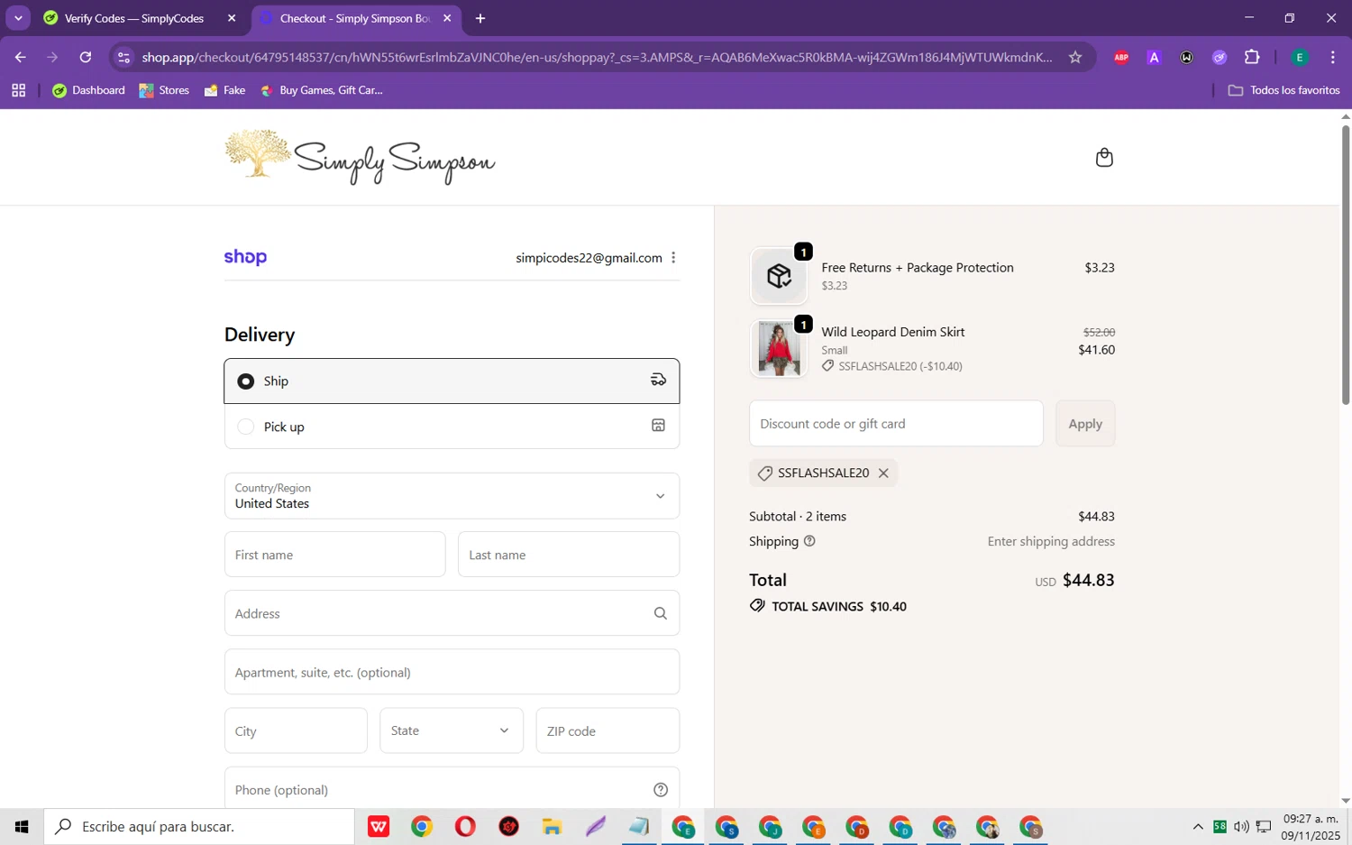This screenshot has width=1352, height=845.
Task: Open the Chrome three-dot menu
Action: pos(1332,58)
